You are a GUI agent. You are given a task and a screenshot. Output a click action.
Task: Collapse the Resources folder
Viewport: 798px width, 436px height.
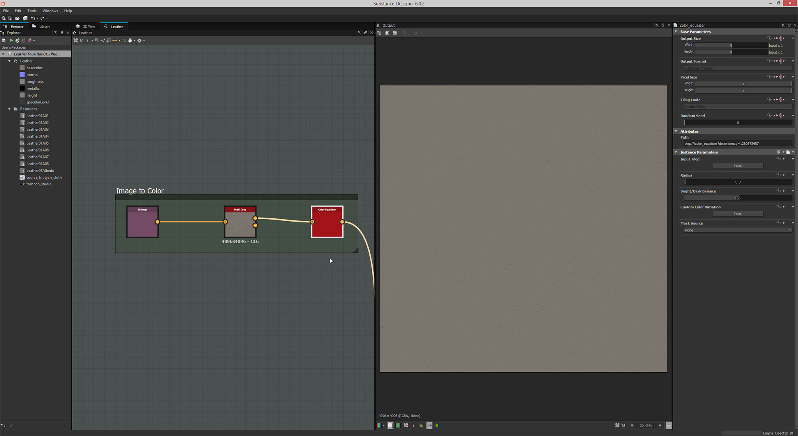point(10,109)
